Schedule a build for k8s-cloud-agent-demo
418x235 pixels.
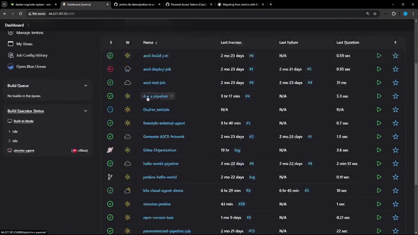coord(379,191)
